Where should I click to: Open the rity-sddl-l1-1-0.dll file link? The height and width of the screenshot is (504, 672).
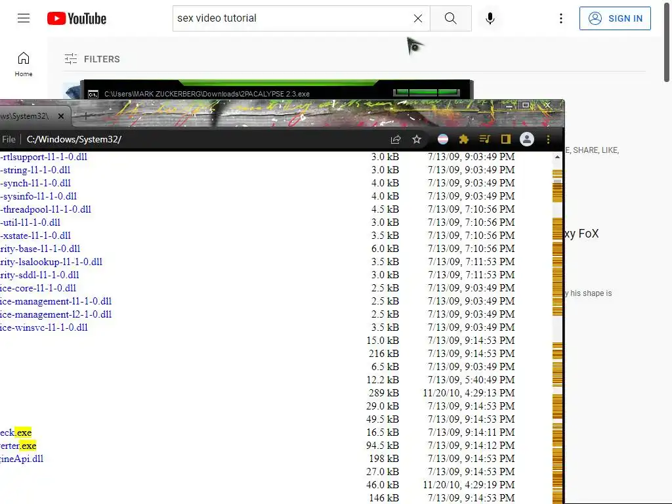39,275
